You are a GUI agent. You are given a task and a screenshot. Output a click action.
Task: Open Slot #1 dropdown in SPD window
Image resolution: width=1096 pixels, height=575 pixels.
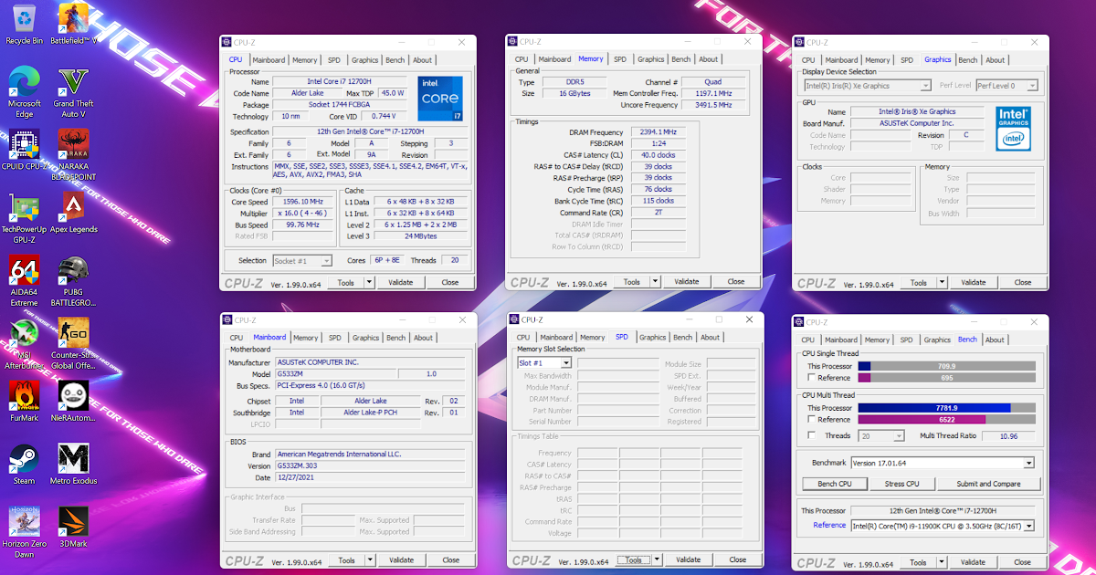(544, 363)
